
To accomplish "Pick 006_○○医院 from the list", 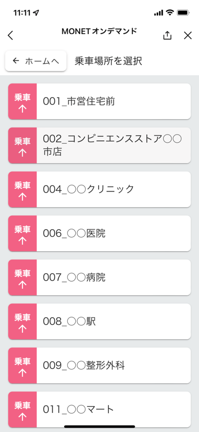I will pyautogui.click(x=100, y=234).
